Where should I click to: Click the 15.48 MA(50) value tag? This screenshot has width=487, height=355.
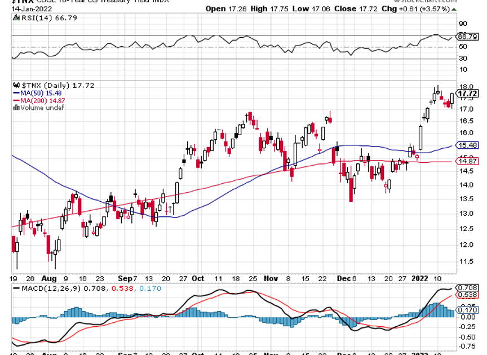tap(467, 145)
